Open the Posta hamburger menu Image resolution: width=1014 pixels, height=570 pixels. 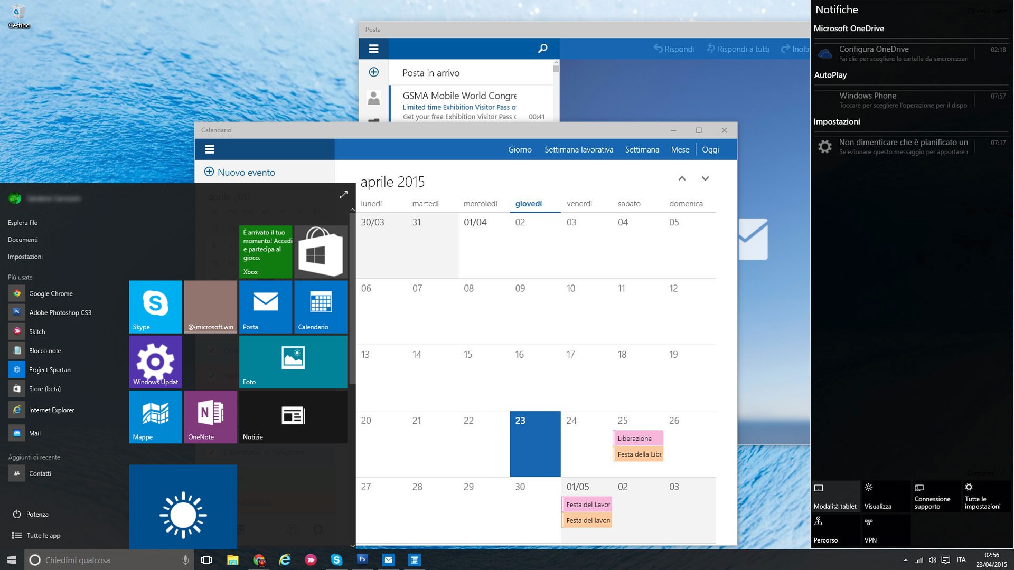tap(373, 49)
